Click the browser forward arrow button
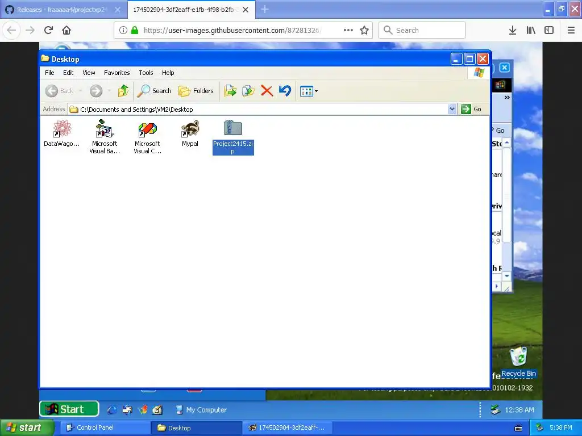Image resolution: width=582 pixels, height=436 pixels. (x=30, y=30)
